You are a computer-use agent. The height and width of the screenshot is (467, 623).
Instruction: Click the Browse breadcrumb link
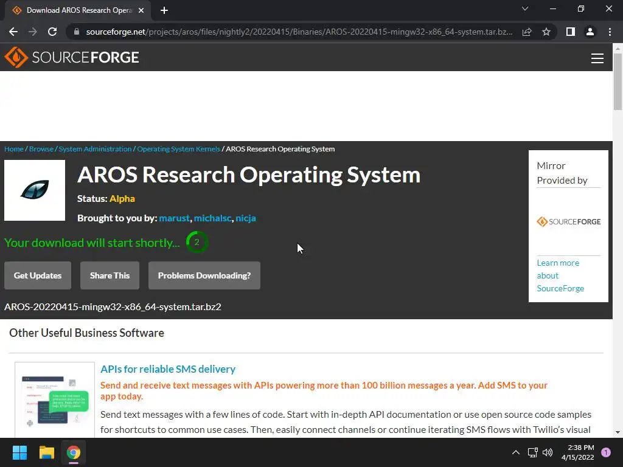(x=41, y=149)
